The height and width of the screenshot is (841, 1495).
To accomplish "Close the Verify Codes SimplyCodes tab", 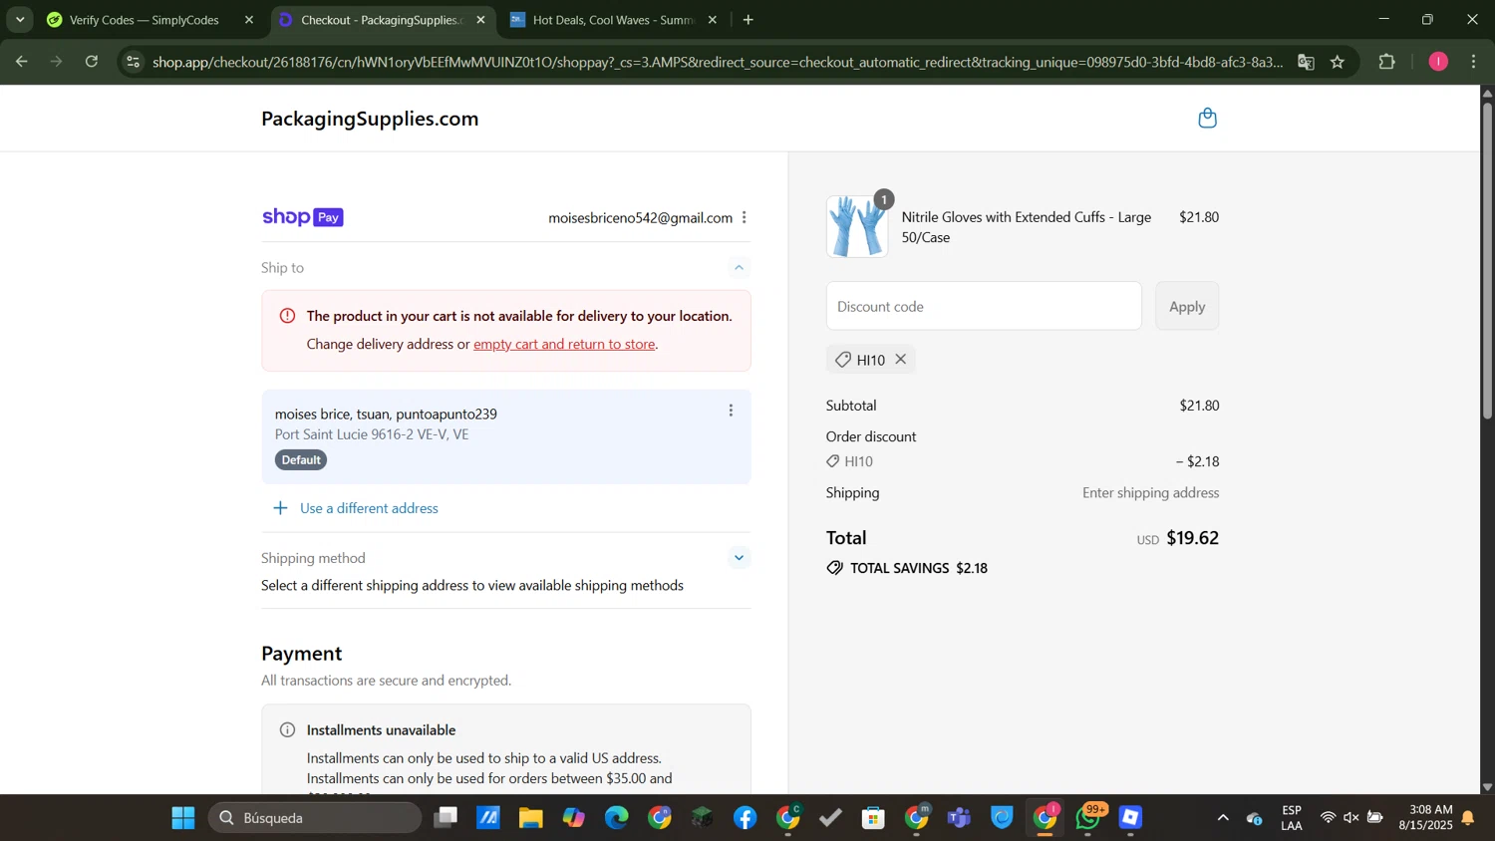I will 249,20.
